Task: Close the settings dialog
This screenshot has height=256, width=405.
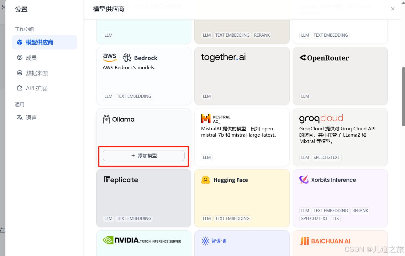Action: point(392,9)
